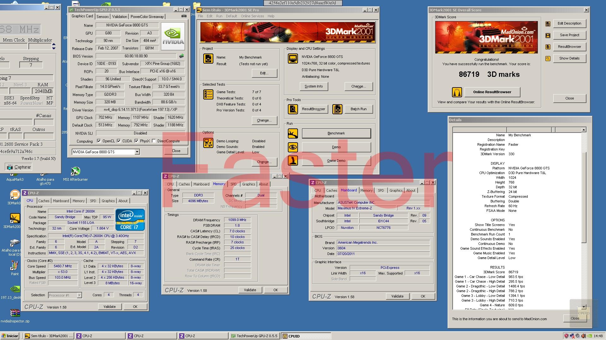Click the Capturar button
The height and width of the screenshot is (340, 606).
click(x=19, y=167)
